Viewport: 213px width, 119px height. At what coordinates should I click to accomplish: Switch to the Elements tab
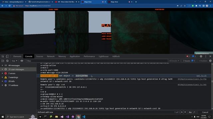point(17,57)
